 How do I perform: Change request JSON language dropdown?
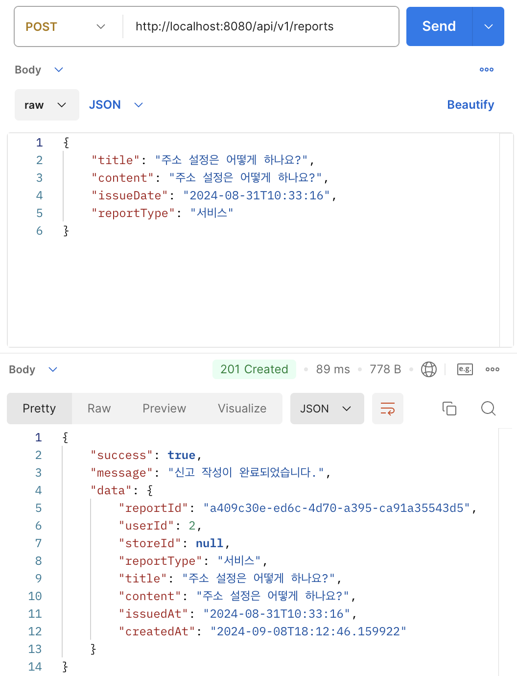click(116, 105)
